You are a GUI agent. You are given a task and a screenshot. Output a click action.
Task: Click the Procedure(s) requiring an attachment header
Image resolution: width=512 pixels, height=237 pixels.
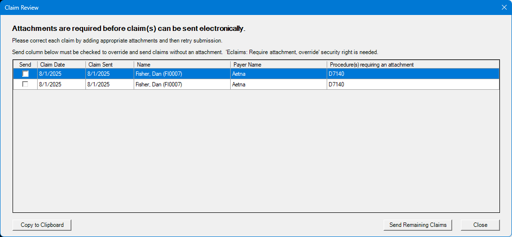pos(413,65)
